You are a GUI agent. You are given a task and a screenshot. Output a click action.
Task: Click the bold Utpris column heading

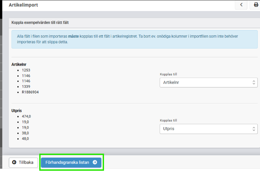coord(17,111)
